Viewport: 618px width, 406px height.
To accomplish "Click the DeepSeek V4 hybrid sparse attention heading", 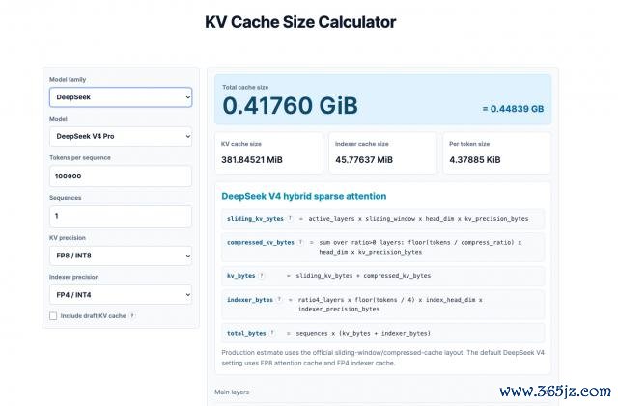I will pos(304,196).
